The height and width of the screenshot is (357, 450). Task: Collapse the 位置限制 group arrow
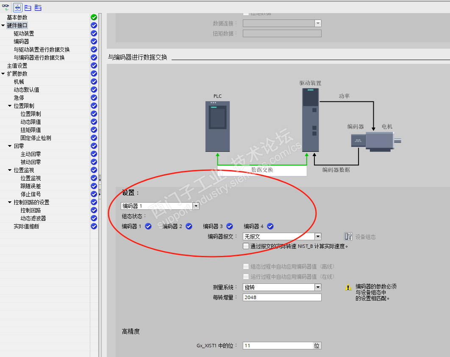coord(10,106)
